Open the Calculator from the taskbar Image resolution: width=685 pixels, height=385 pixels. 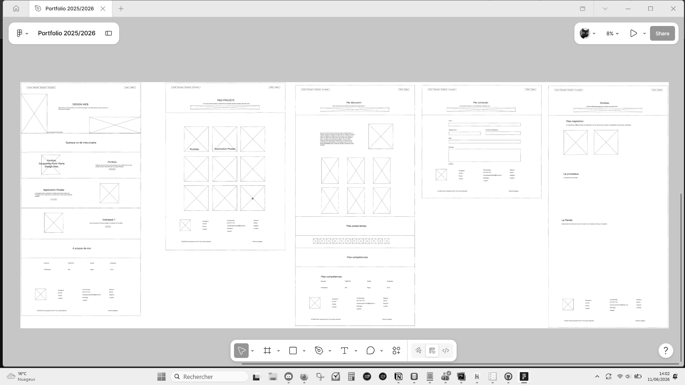(351, 377)
